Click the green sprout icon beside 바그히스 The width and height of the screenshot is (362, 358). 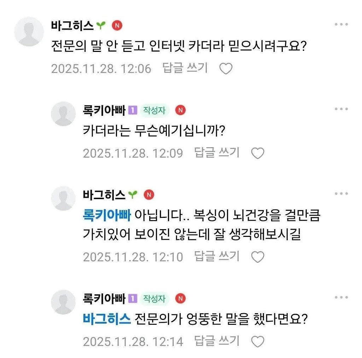click(100, 25)
